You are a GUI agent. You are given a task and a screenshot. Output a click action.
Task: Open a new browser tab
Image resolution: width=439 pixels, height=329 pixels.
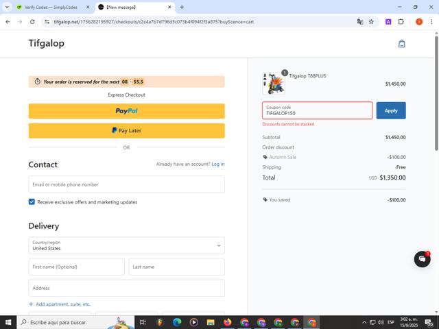pyautogui.click(x=182, y=8)
